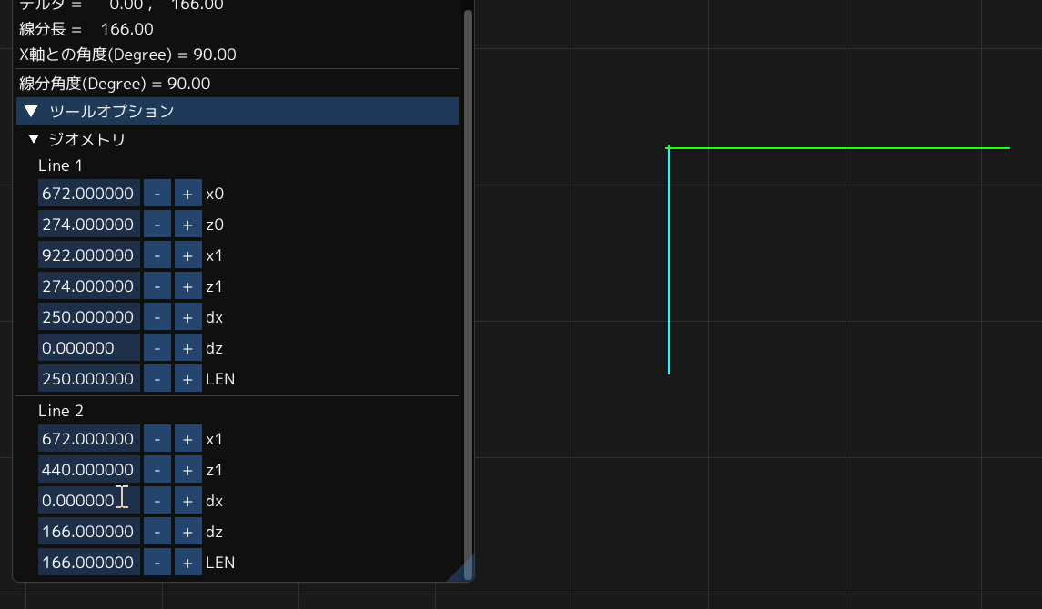Select the Line 2 dz input field
1042x609 pixels.
(x=89, y=532)
